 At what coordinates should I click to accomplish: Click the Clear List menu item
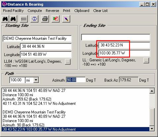[100, 11]
